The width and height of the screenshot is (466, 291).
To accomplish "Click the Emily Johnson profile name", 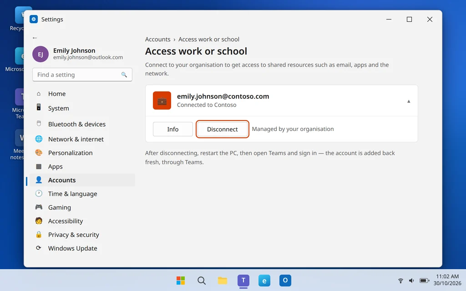I will pos(74,50).
